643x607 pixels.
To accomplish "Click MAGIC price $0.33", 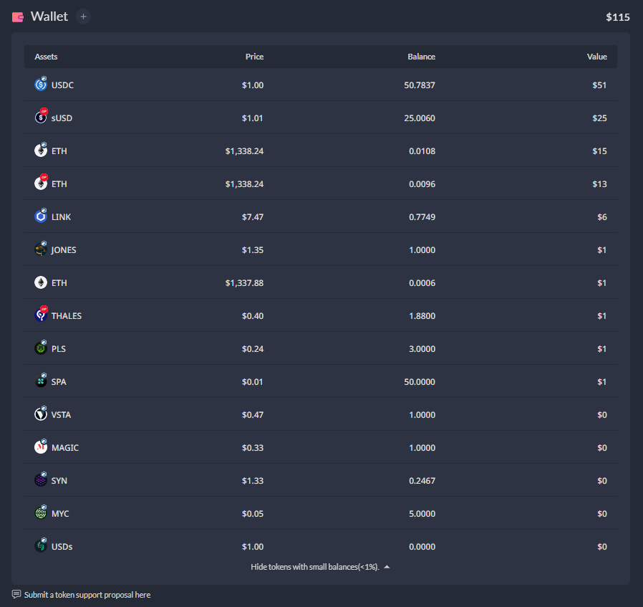I will (253, 448).
